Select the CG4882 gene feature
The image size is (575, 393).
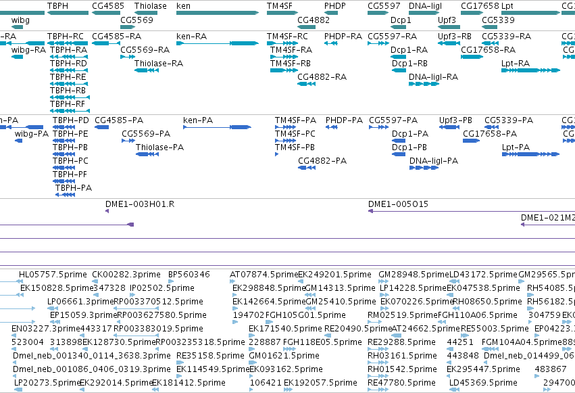pyautogui.click(x=307, y=27)
